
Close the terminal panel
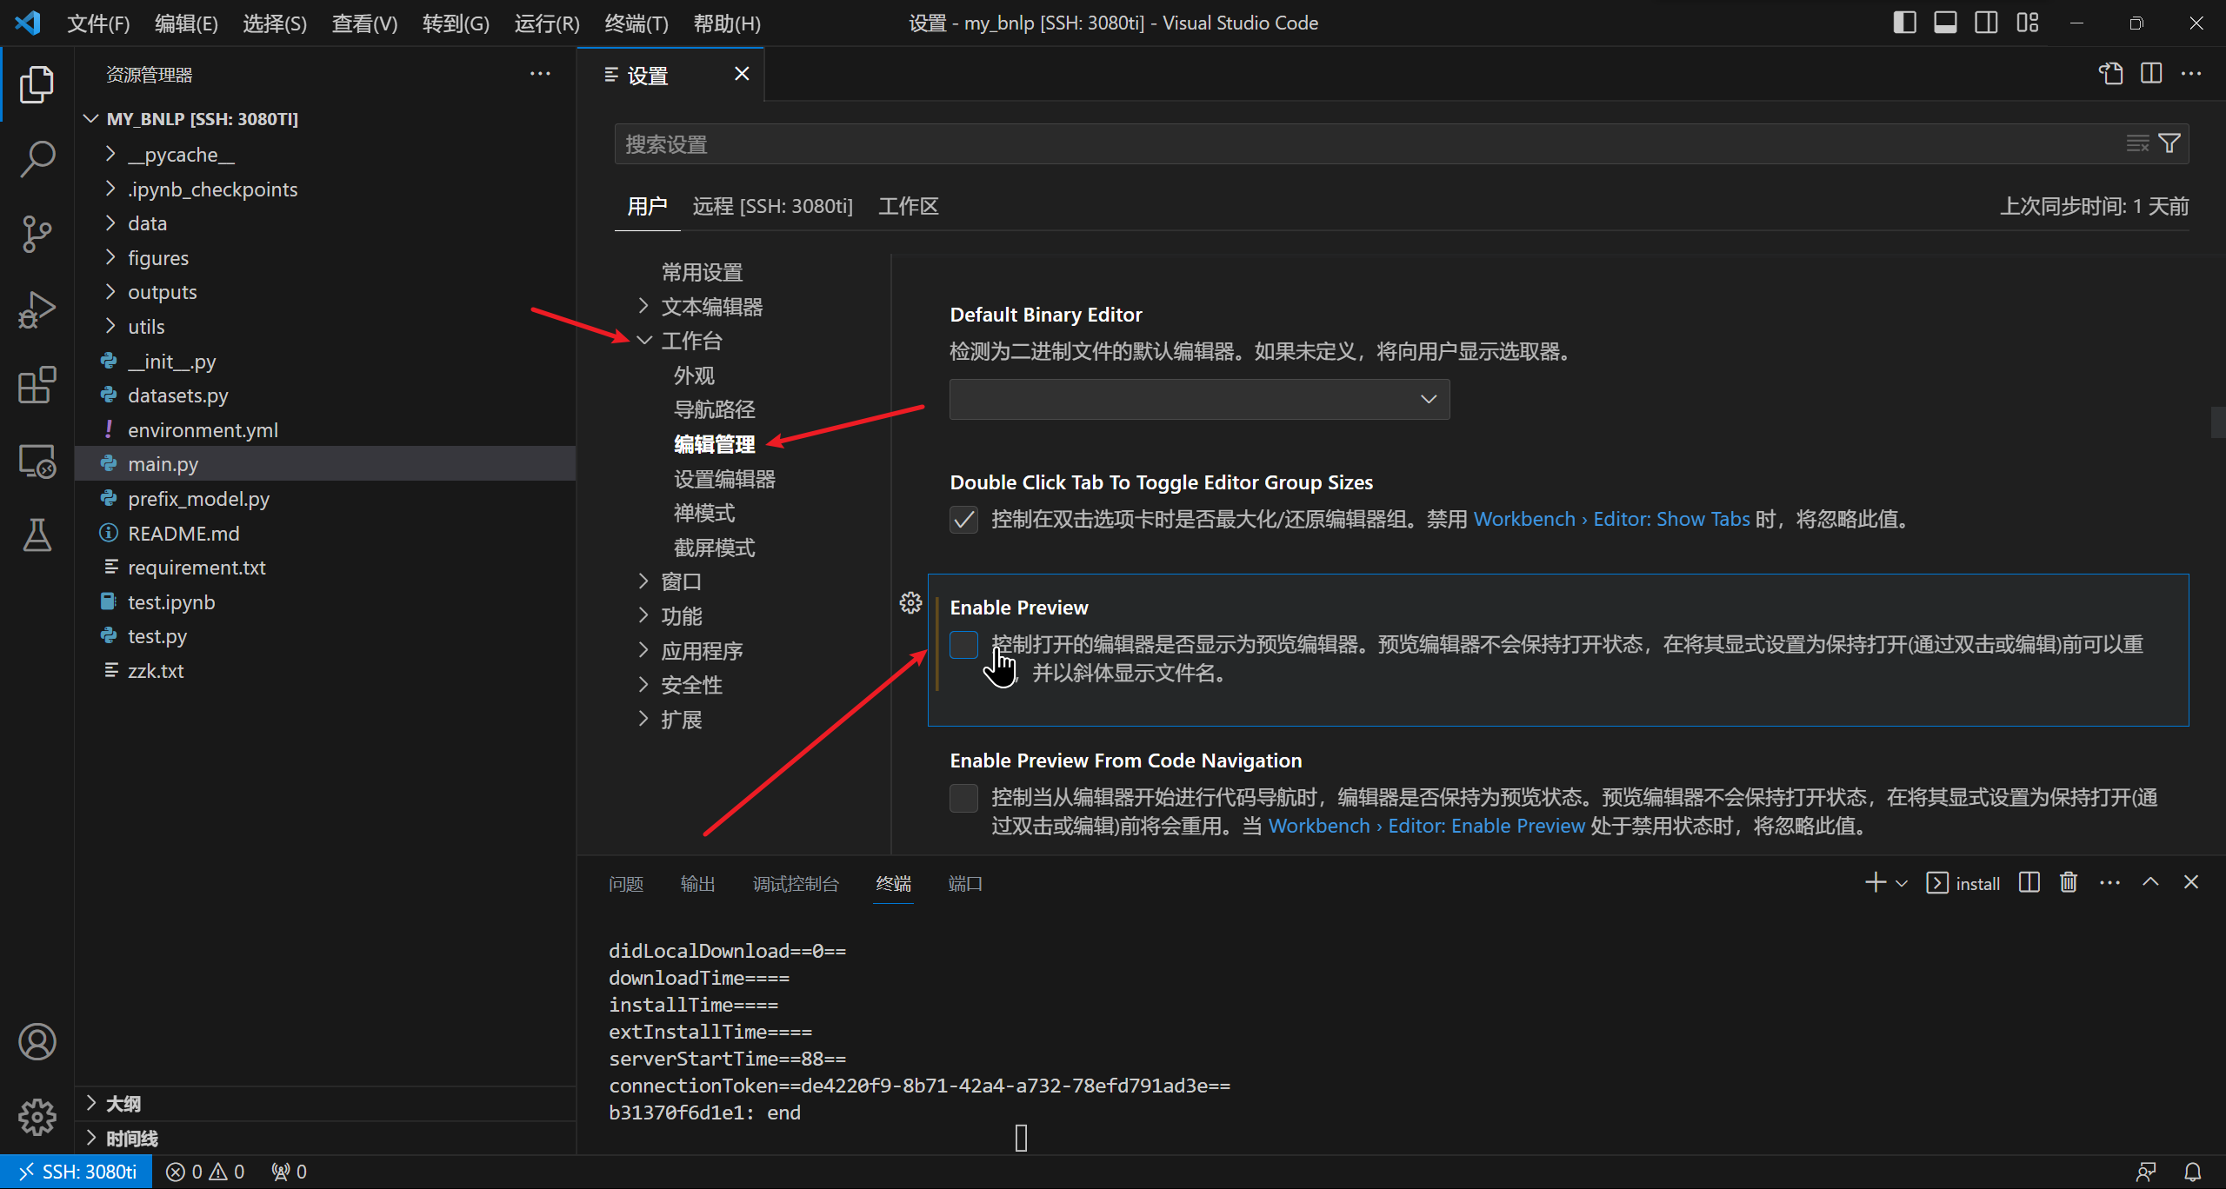(2191, 882)
